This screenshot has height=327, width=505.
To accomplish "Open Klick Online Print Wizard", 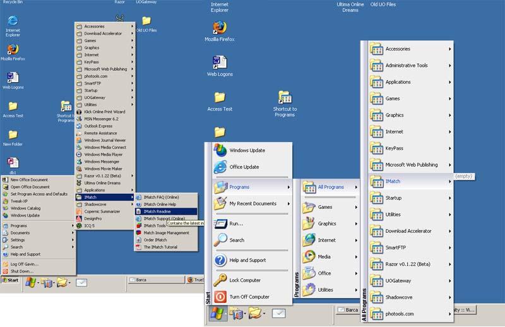I will coord(105,112).
